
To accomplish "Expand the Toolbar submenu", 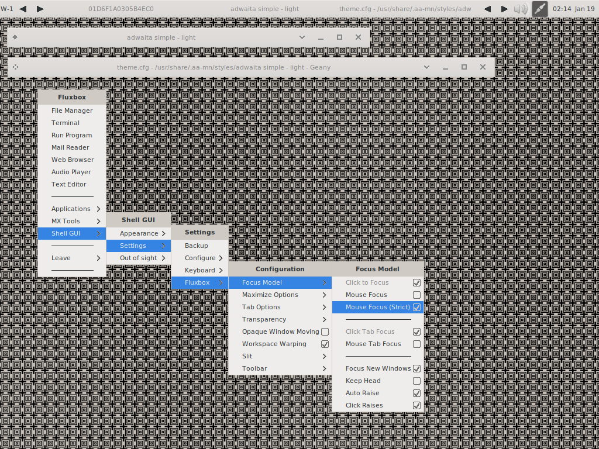I will coord(280,368).
